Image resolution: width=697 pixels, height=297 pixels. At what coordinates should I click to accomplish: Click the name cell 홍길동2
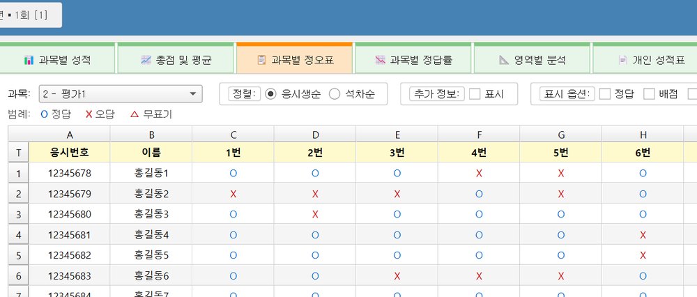tap(151, 193)
